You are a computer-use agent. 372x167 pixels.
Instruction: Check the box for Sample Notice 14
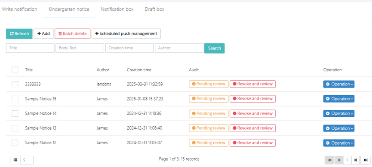tap(15, 113)
